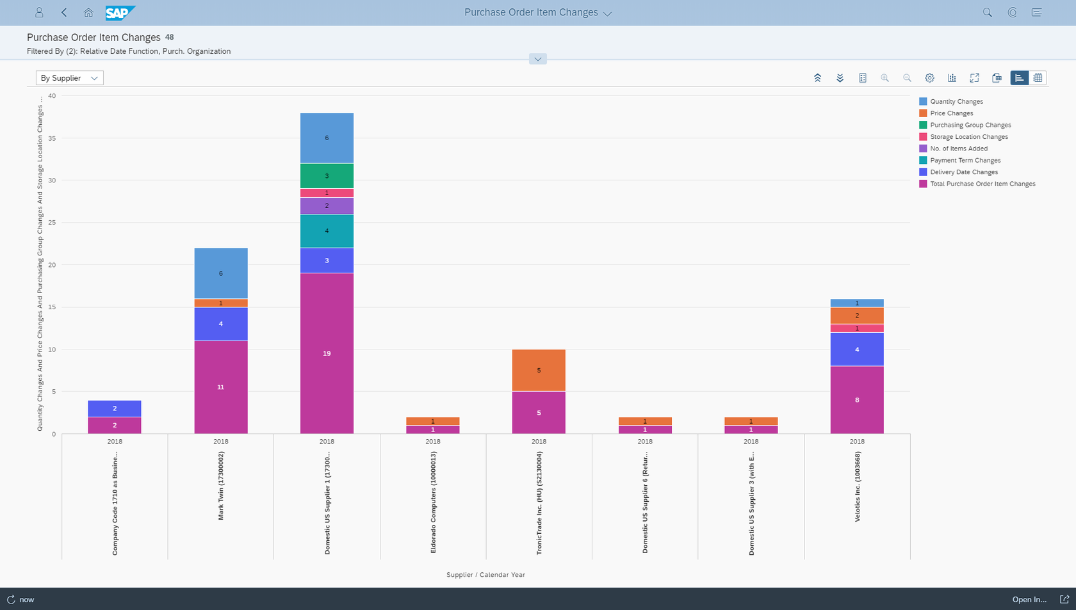Screen dimensions: 1076x610
Task: Click the 'now' refresh timestamp text
Action: (x=26, y=600)
